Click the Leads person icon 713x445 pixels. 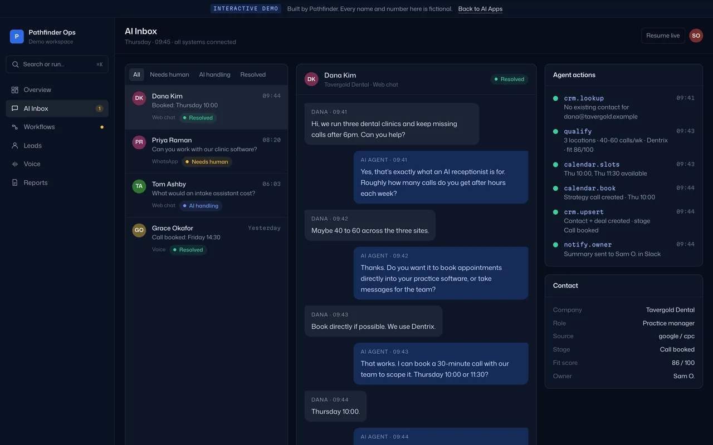coord(15,146)
